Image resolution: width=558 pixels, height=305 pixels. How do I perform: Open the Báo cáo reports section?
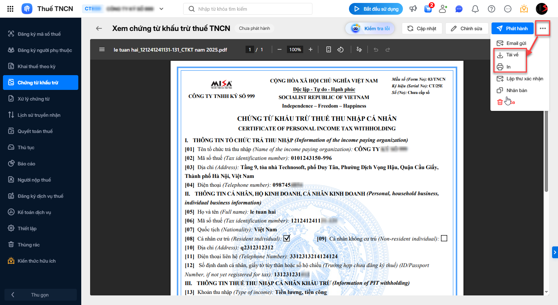[41, 164]
